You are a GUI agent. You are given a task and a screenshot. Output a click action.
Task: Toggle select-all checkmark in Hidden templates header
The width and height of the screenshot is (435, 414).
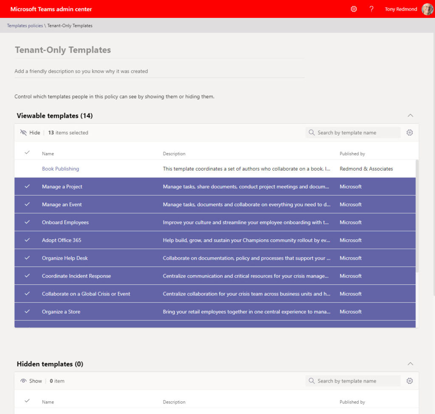(27, 401)
